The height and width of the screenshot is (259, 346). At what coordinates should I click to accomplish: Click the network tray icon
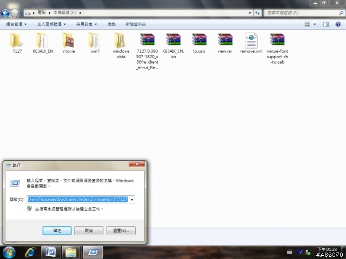tap(300, 252)
